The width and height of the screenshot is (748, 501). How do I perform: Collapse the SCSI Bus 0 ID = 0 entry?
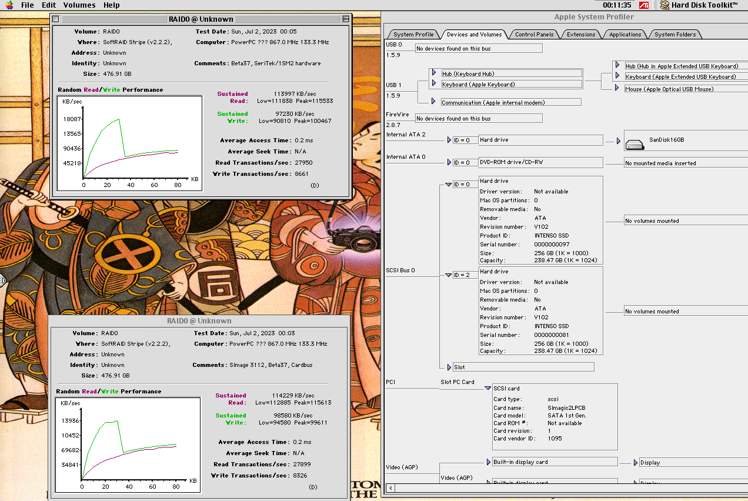coord(449,184)
